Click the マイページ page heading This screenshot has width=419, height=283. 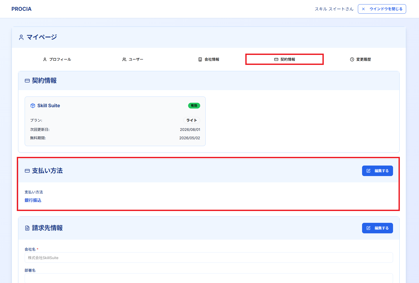click(x=42, y=37)
